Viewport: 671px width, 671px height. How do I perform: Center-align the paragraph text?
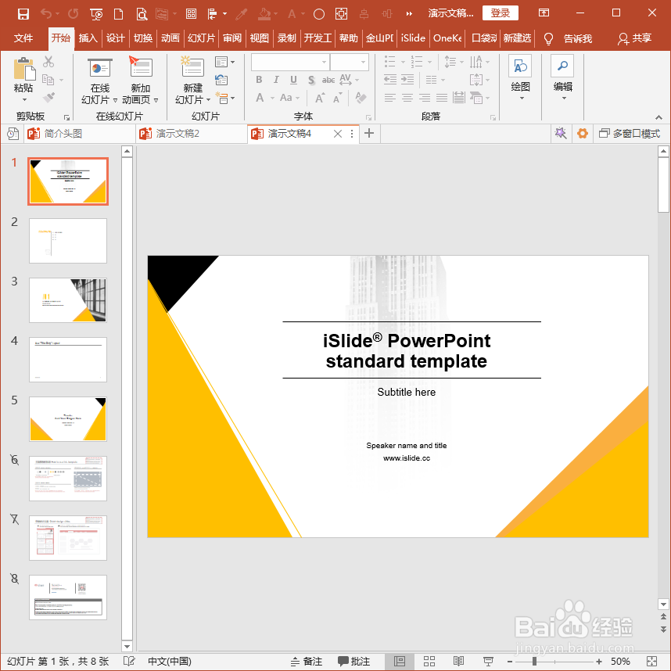pos(407,98)
